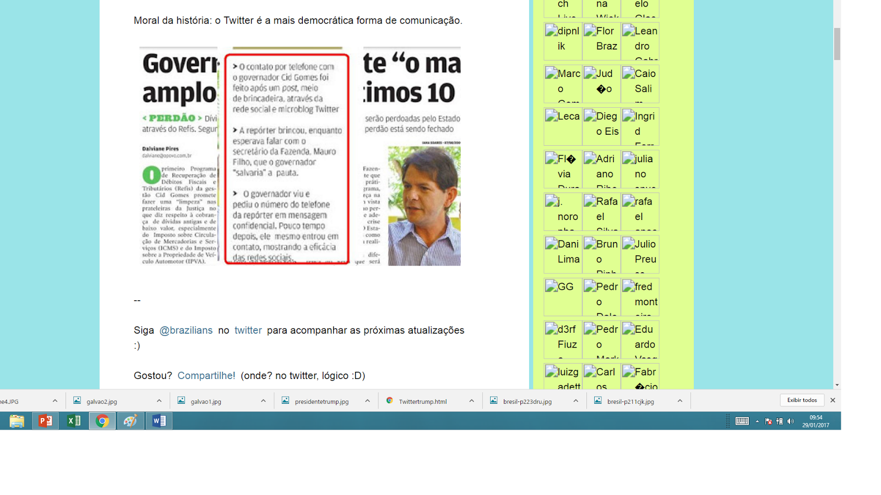Open follower Marco's avatar

pos(563,84)
